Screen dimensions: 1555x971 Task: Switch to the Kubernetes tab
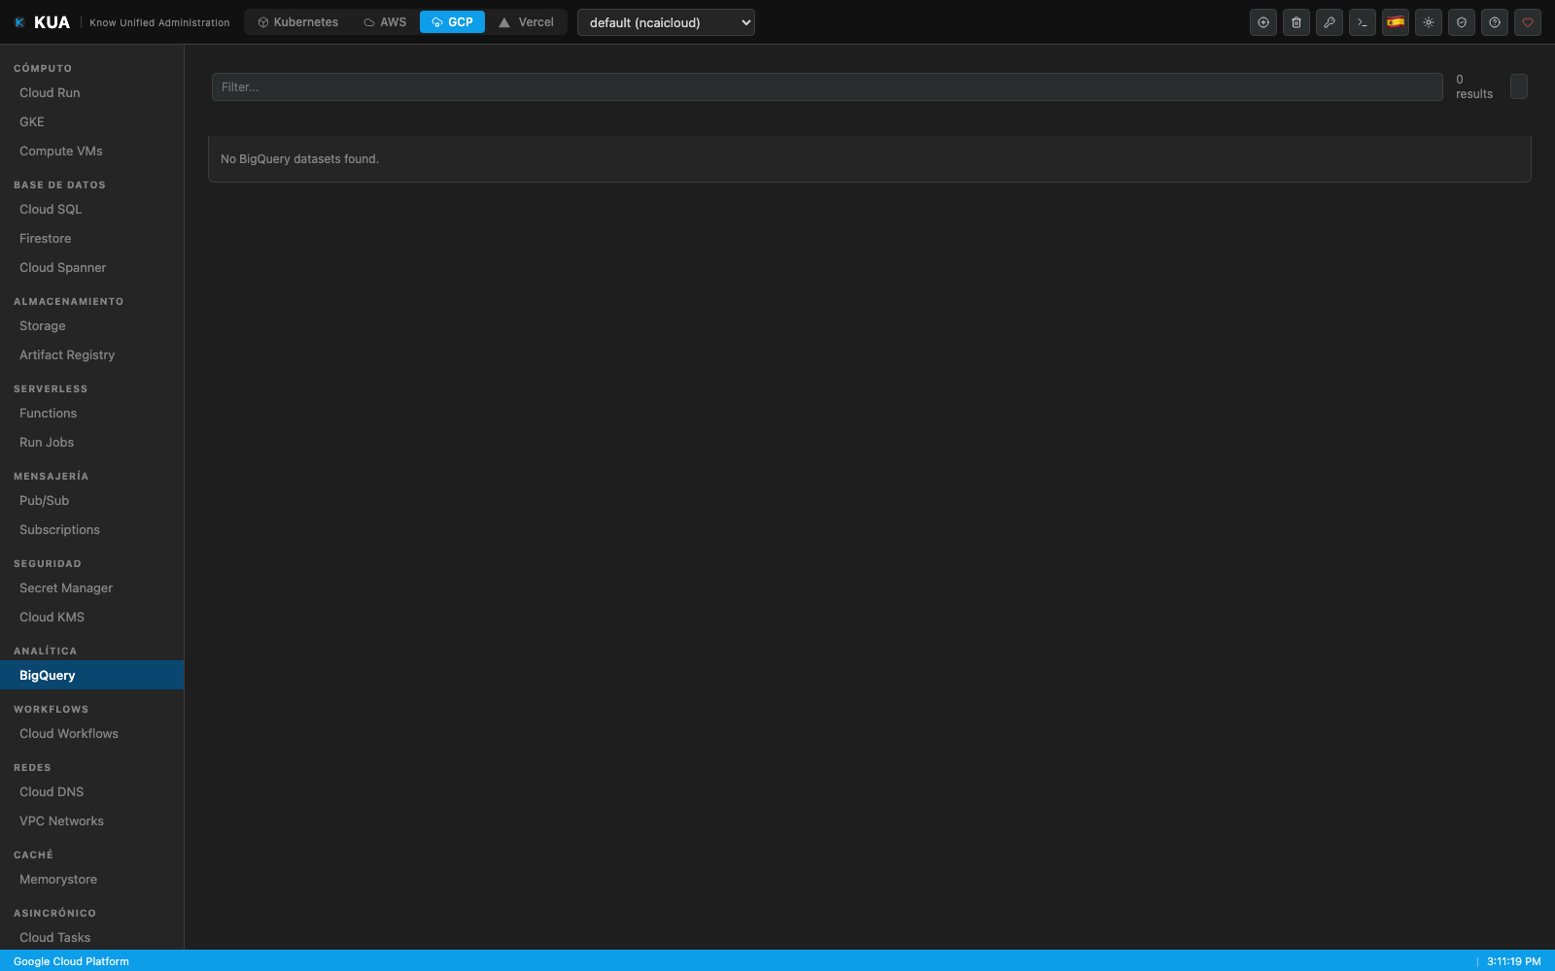click(297, 22)
